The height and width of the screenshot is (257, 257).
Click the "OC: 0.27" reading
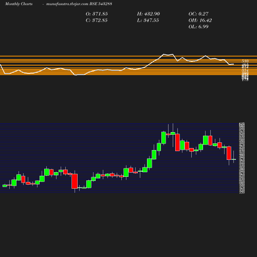[x=198, y=14]
